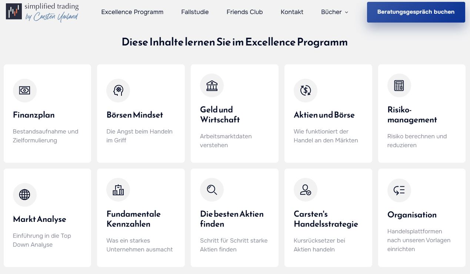Expand the Bücher dropdown
Screen dimensions: 470x274
coord(334,12)
